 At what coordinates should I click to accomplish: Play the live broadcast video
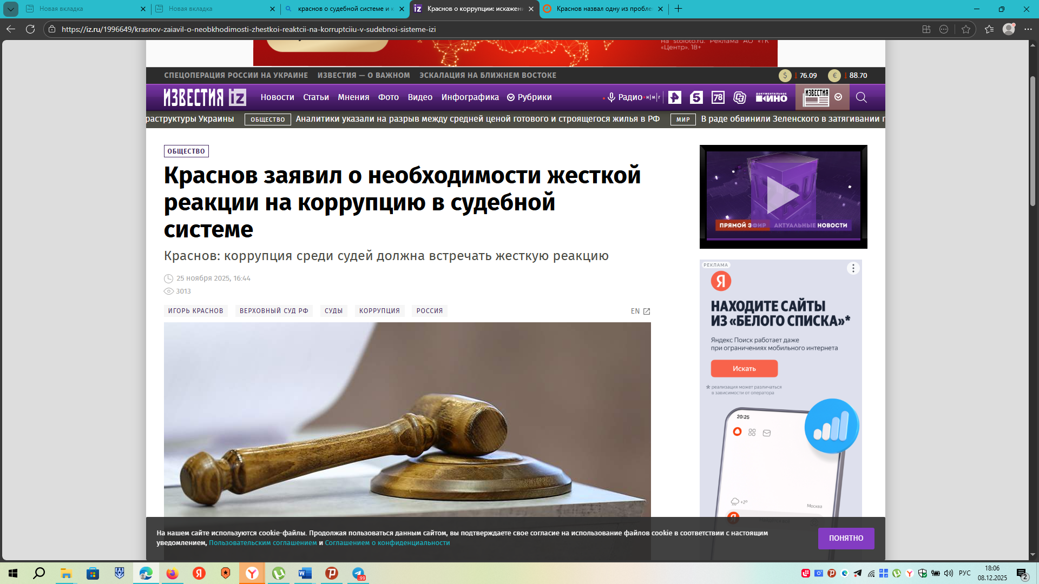783,196
